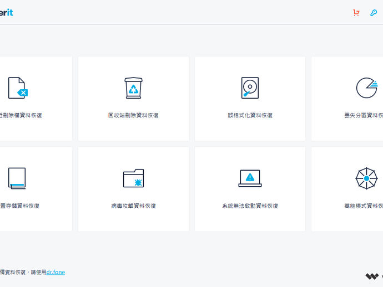This screenshot has width=383, height=287.
Task: Choose the system crash laptop warning icon
Action: (250, 178)
